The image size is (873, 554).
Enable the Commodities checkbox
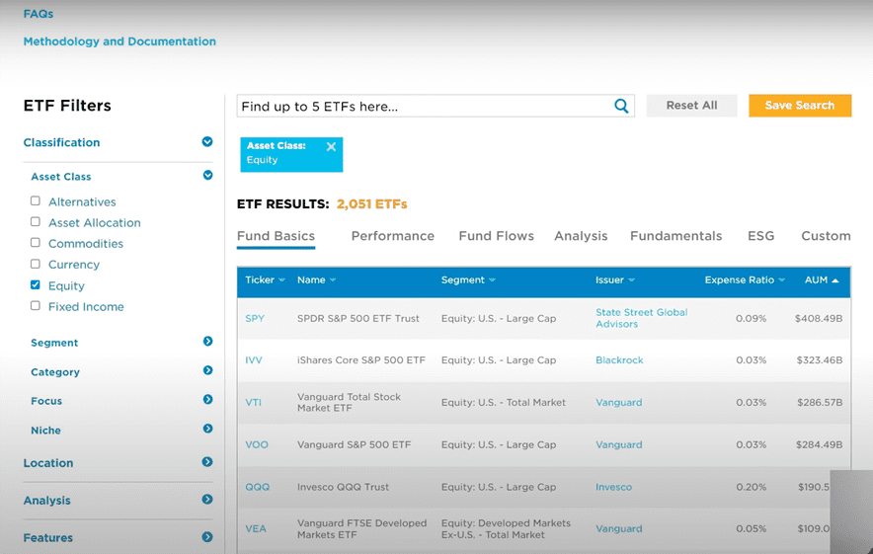[x=36, y=243]
